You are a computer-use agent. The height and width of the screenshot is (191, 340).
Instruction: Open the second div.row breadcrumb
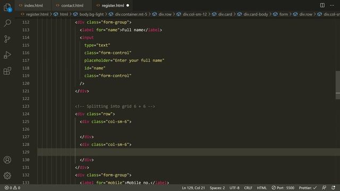pyautogui.click(x=306, y=14)
